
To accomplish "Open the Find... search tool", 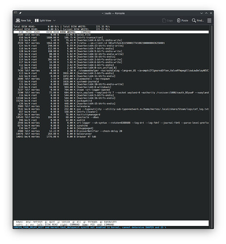I will [x=198, y=20].
